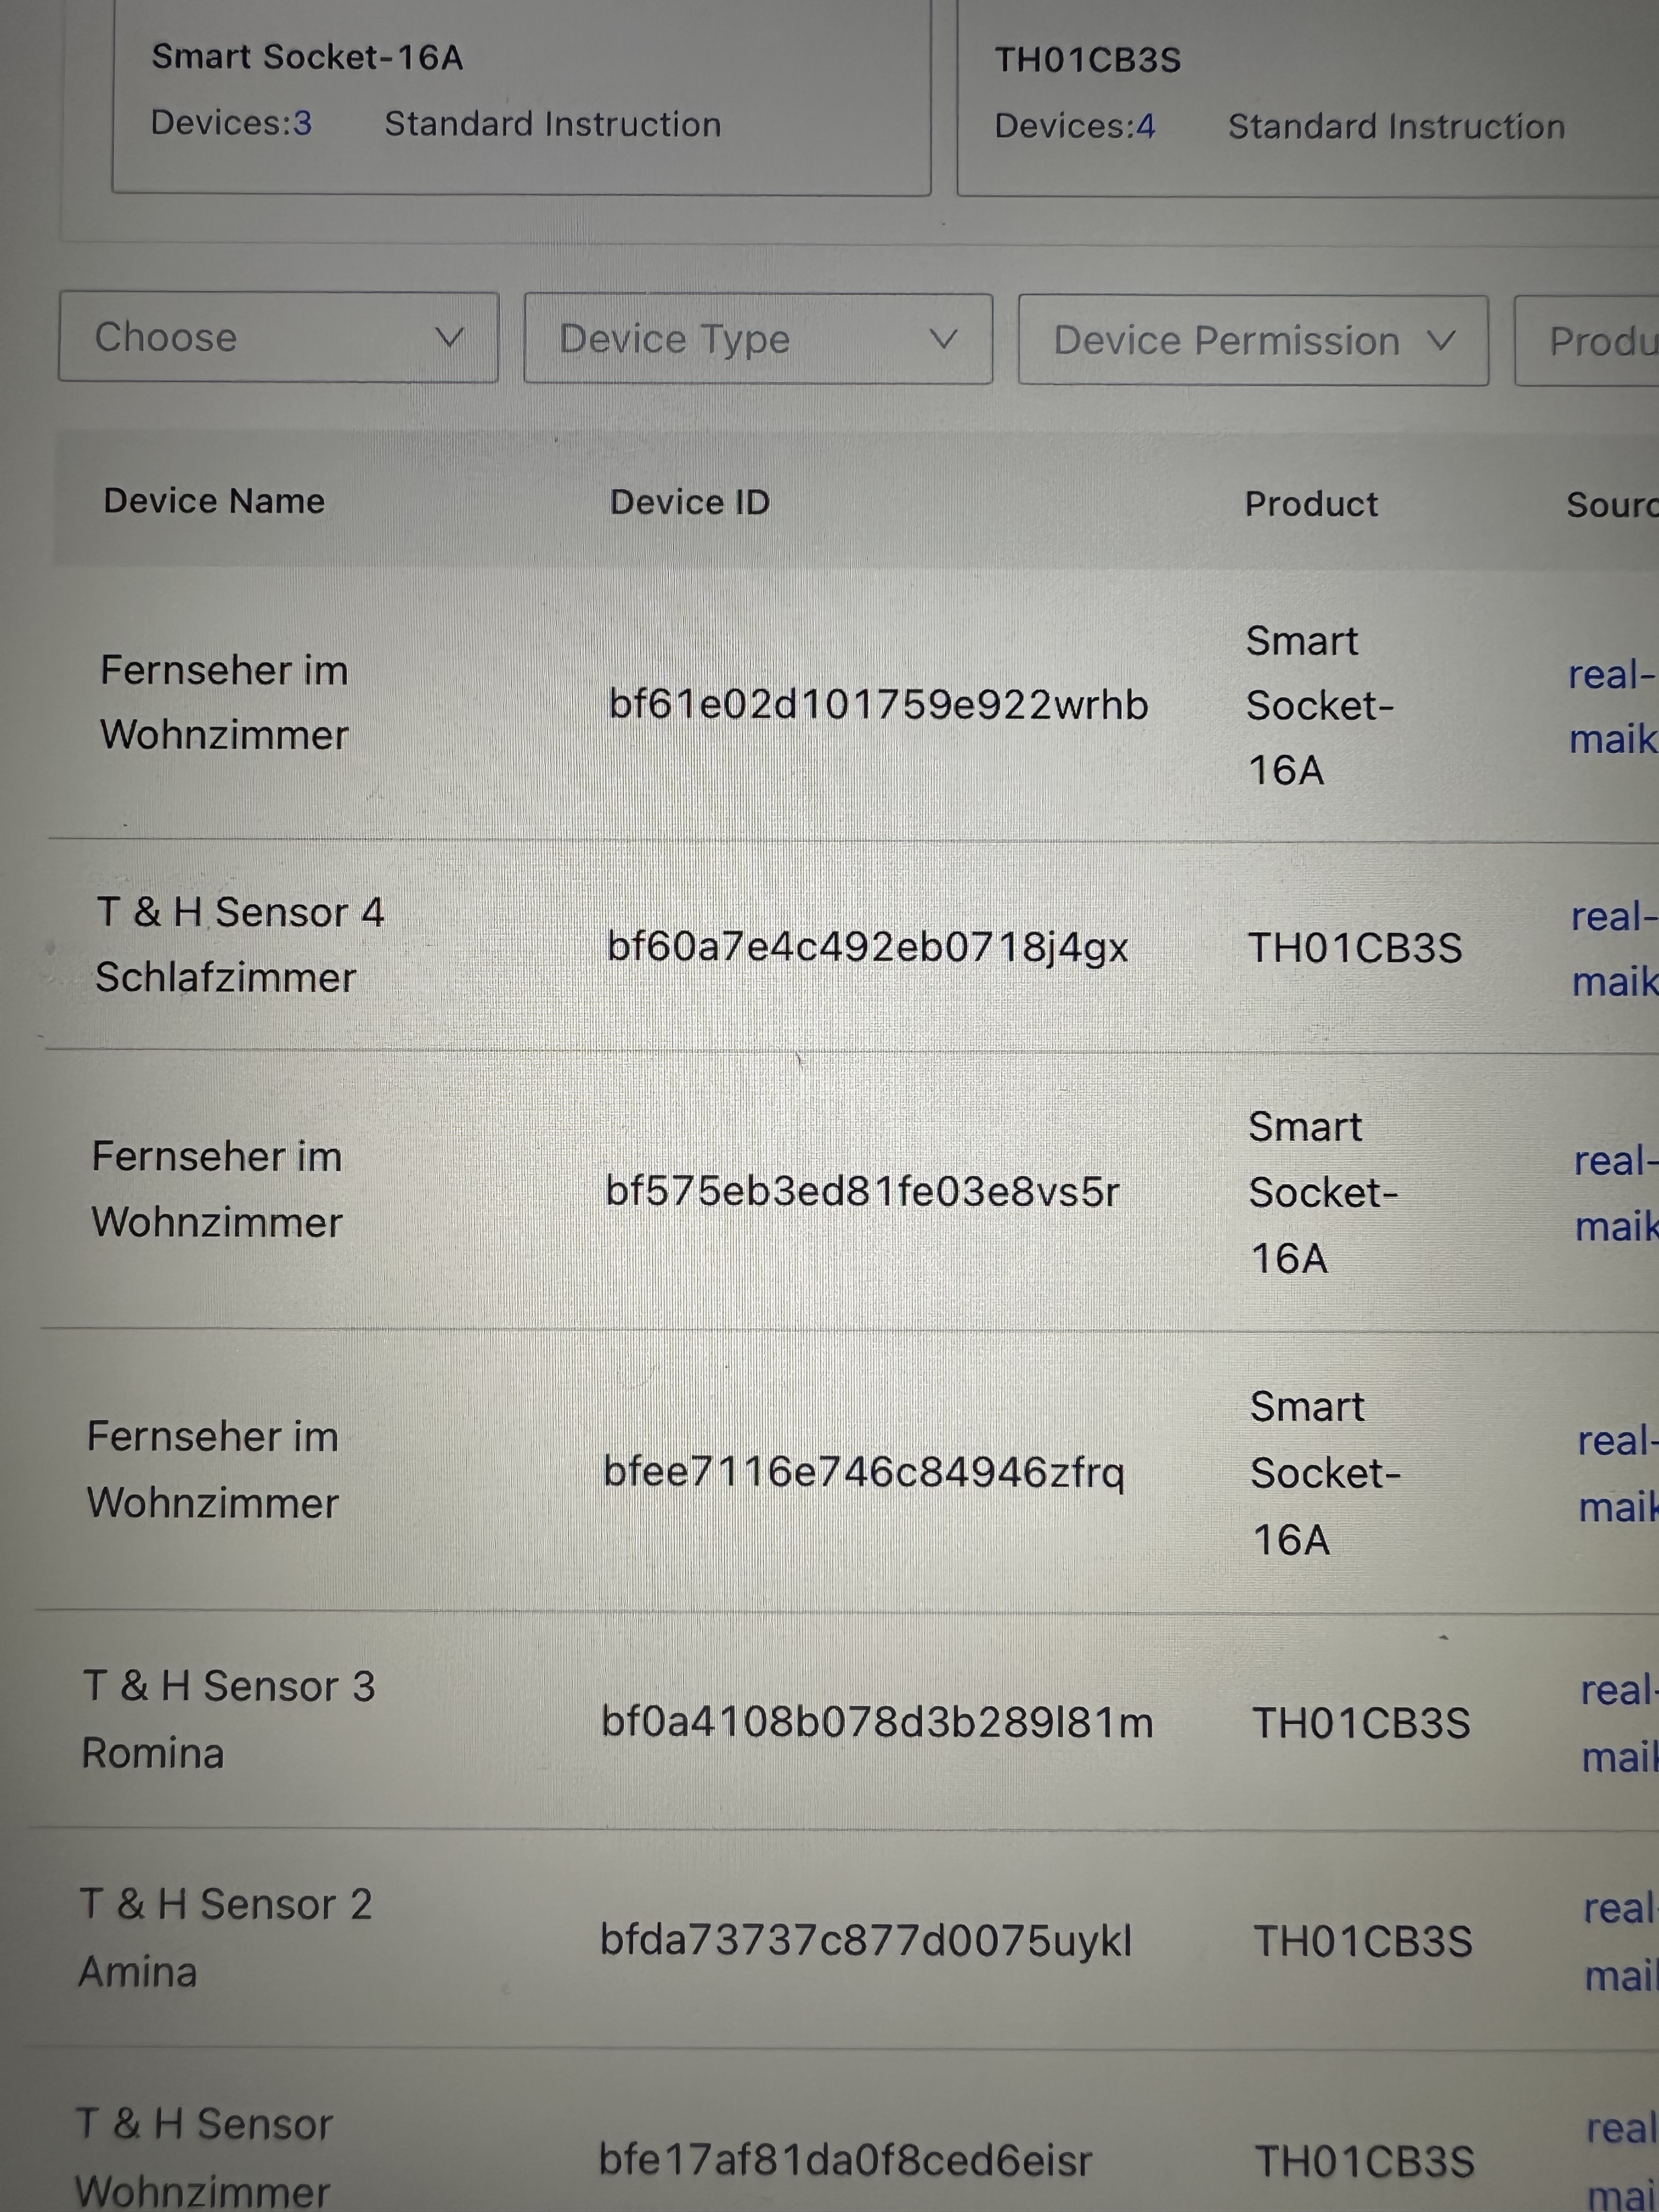Select the TH01CB3S product card
The image size is (1659, 2212).
click(x=1308, y=98)
